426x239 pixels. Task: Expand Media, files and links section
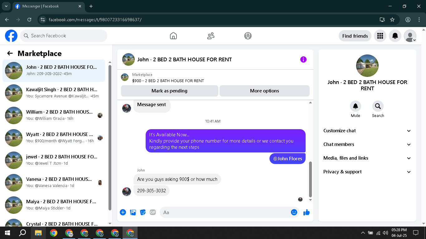tap(367, 158)
